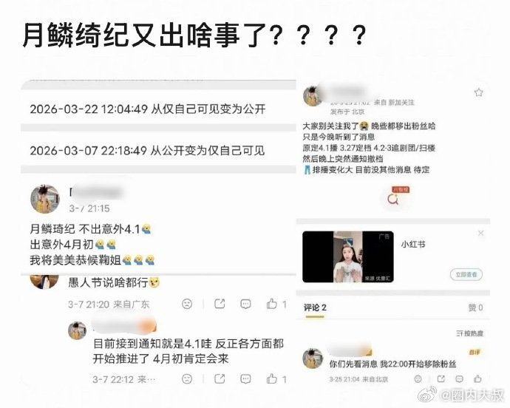This screenshot has height=408, width=510.
Task: Open comment bubble on the 3-7 22:12 reply
Action: point(245,378)
